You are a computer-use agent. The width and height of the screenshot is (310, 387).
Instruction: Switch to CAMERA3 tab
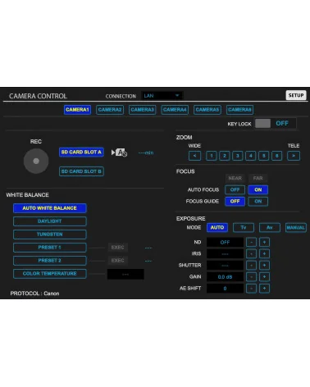pyautogui.click(x=143, y=110)
